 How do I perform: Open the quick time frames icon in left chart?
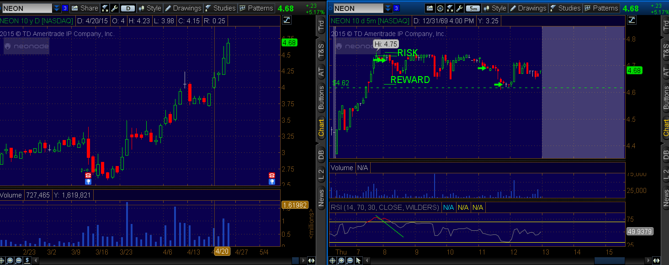105,8
